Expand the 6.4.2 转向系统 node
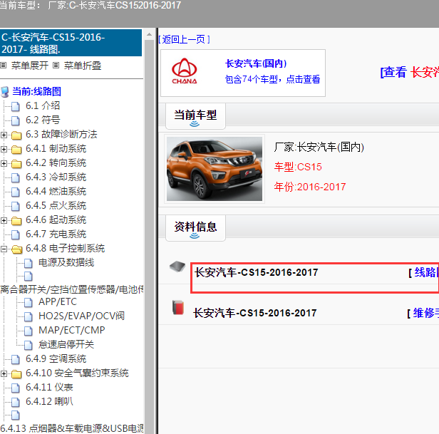Image resolution: width=439 pixels, height=434 pixels. [x=4, y=163]
